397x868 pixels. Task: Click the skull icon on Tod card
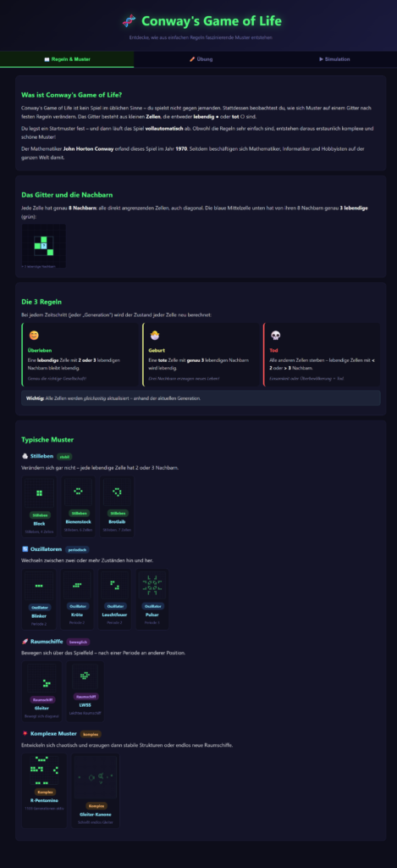pos(275,336)
